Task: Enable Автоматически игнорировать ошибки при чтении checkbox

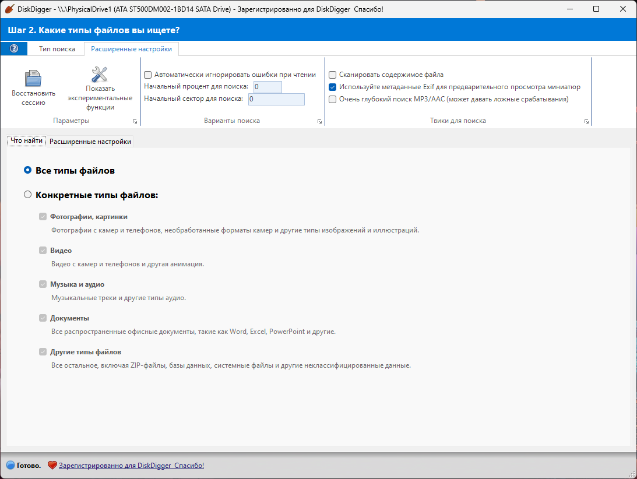Action: 148,75
